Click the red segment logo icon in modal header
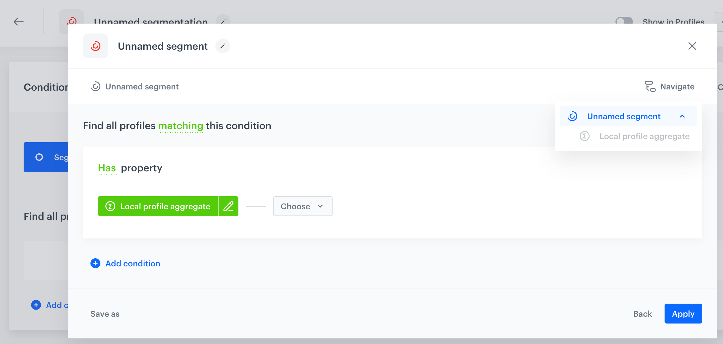723x344 pixels. coord(95,46)
